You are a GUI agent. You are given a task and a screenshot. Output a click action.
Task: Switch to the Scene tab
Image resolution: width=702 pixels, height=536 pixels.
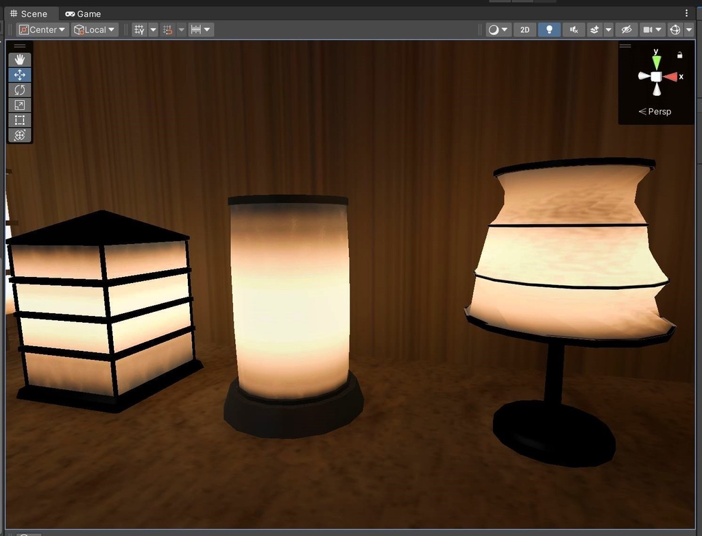(29, 14)
